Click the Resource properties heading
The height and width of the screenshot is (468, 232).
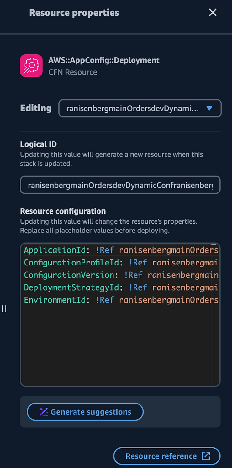[74, 13]
